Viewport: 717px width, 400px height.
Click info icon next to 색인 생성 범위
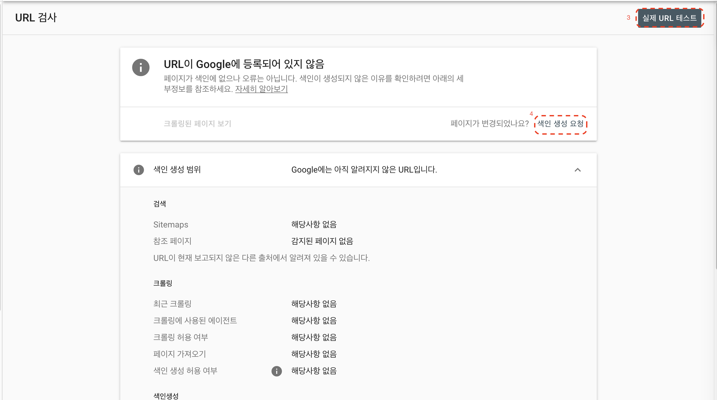click(138, 170)
